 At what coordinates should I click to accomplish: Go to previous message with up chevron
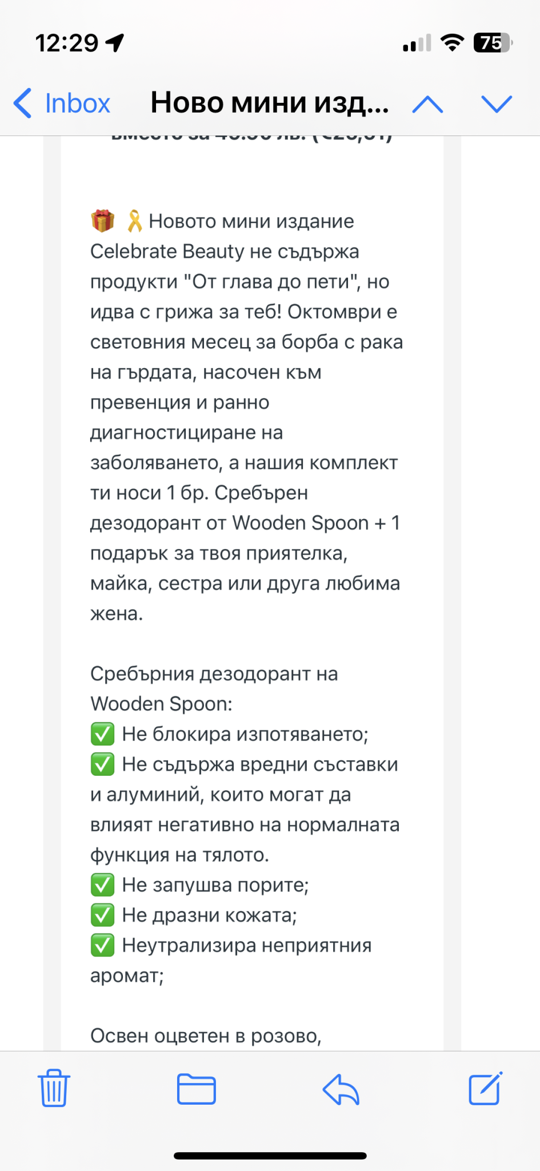pos(427,104)
